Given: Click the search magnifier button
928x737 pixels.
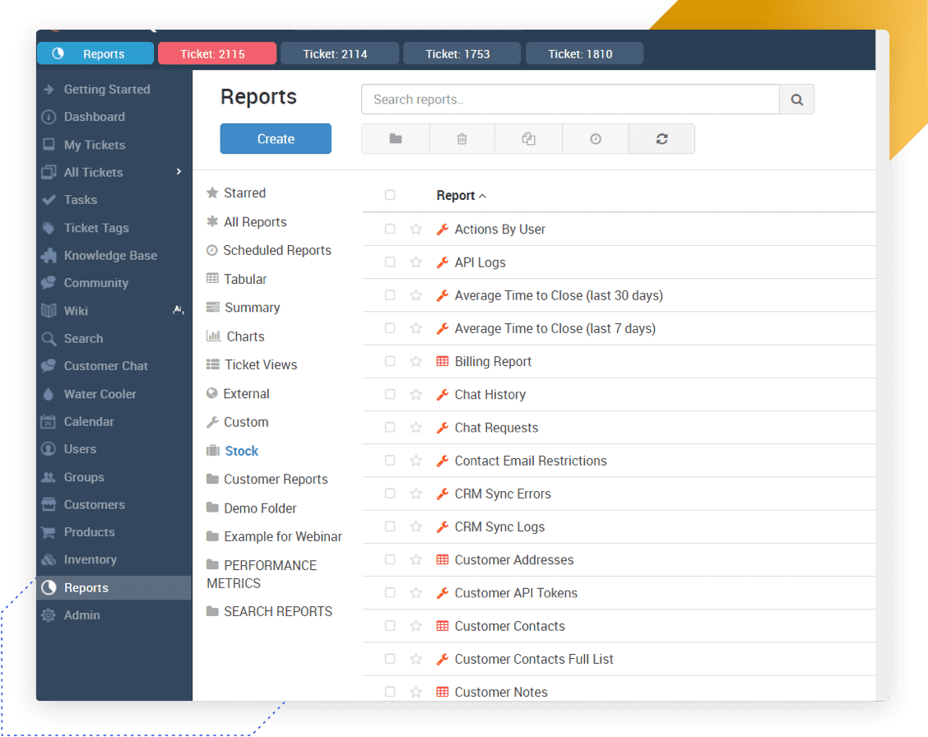Looking at the screenshot, I should 796,100.
